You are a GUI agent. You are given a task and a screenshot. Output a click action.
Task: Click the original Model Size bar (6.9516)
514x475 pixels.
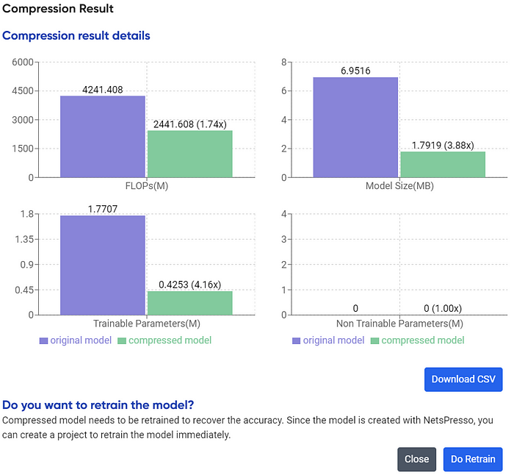(355, 127)
